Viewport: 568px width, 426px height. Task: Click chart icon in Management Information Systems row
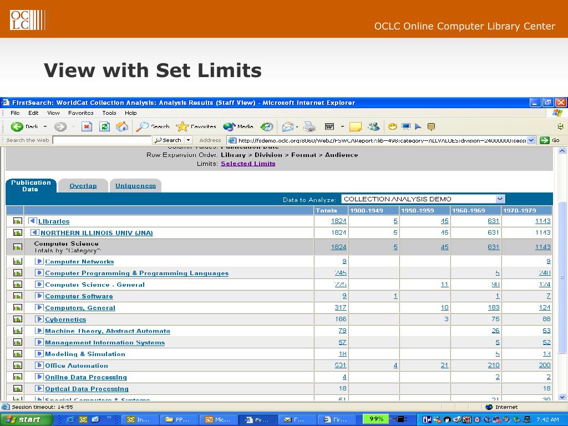17,342
